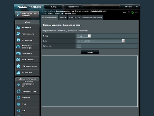
Task: Open Traffic Analyzer graph icon
Action: tap(18, 60)
